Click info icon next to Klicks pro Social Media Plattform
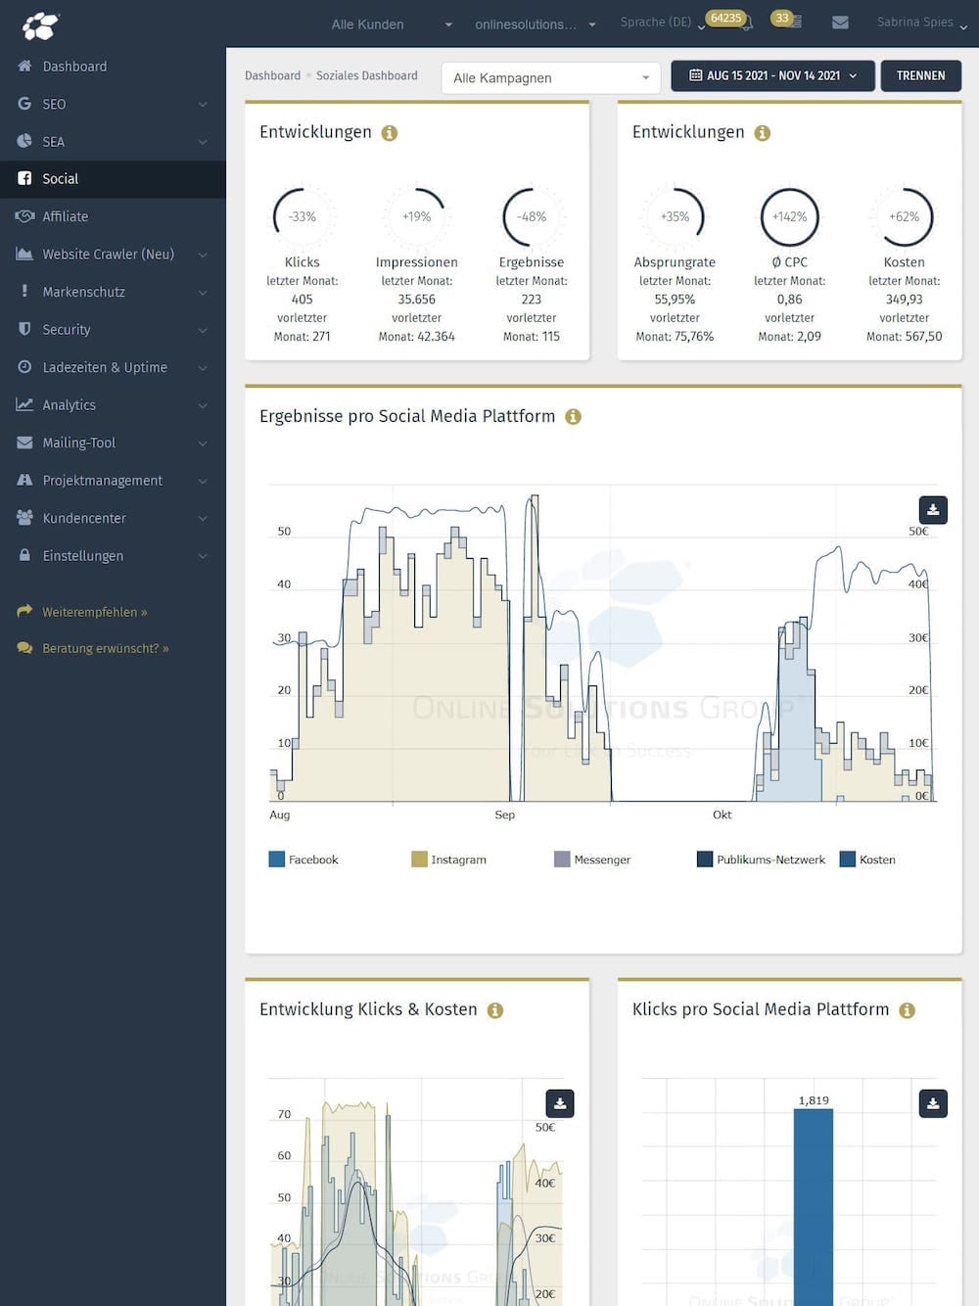Screen dimensions: 979x1306 (908, 1010)
